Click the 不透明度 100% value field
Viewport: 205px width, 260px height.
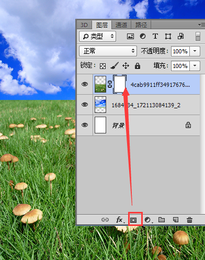tap(180, 51)
